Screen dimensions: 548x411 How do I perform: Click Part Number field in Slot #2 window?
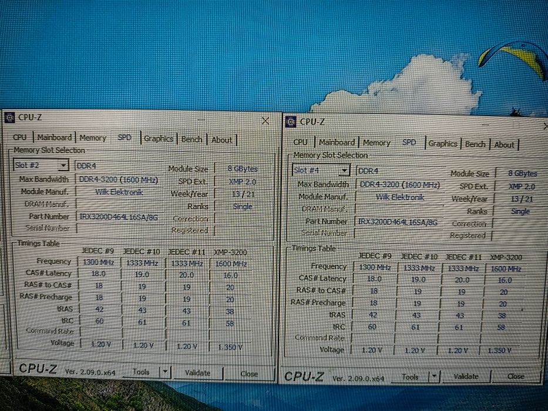coord(119,217)
